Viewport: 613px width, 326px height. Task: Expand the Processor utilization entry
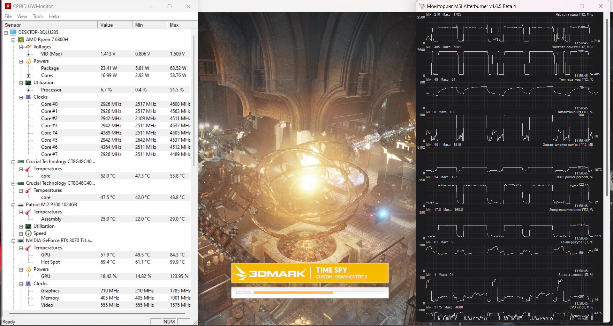coord(28,90)
